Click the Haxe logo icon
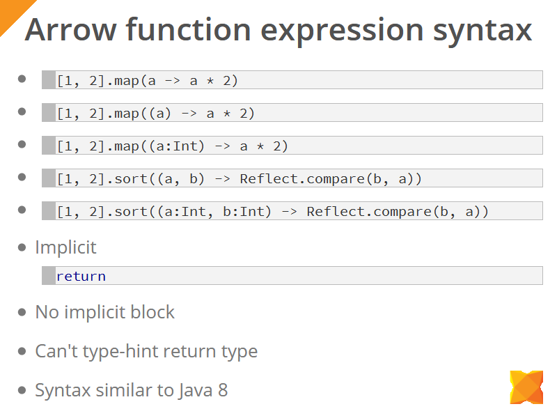This screenshot has width=557, height=418. tap(526, 387)
